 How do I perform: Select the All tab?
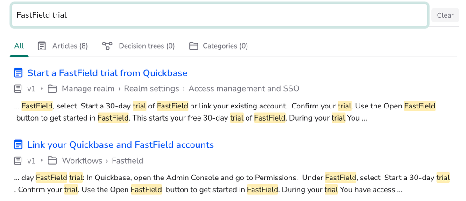19,46
